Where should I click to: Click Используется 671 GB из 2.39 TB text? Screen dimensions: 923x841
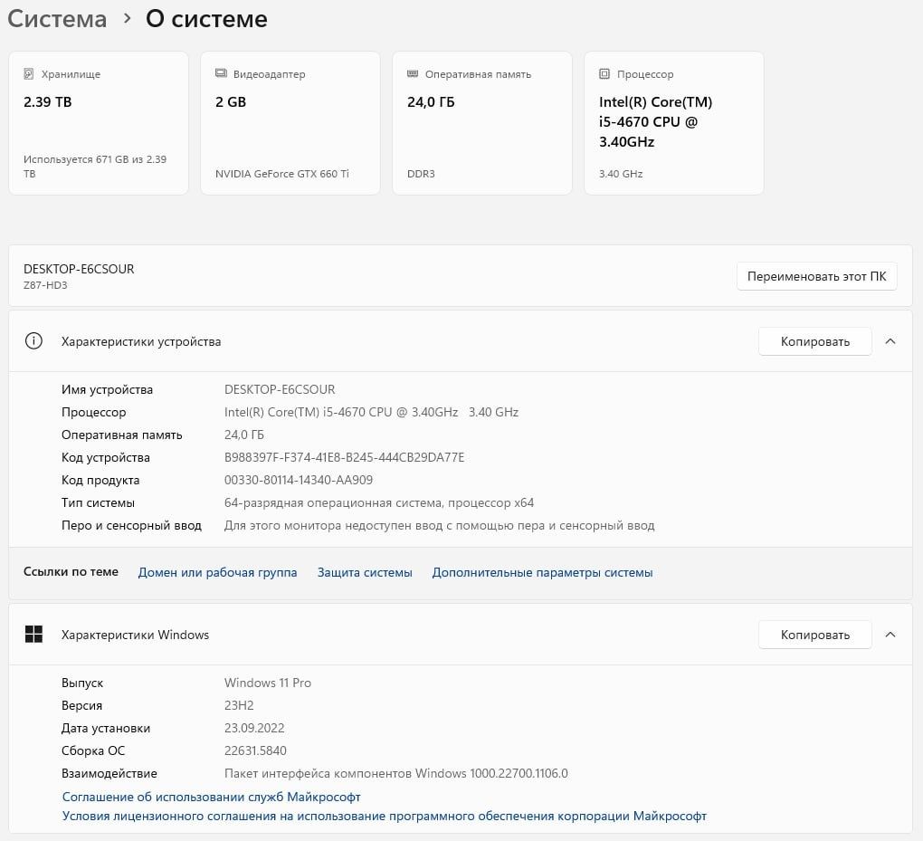[x=95, y=166]
